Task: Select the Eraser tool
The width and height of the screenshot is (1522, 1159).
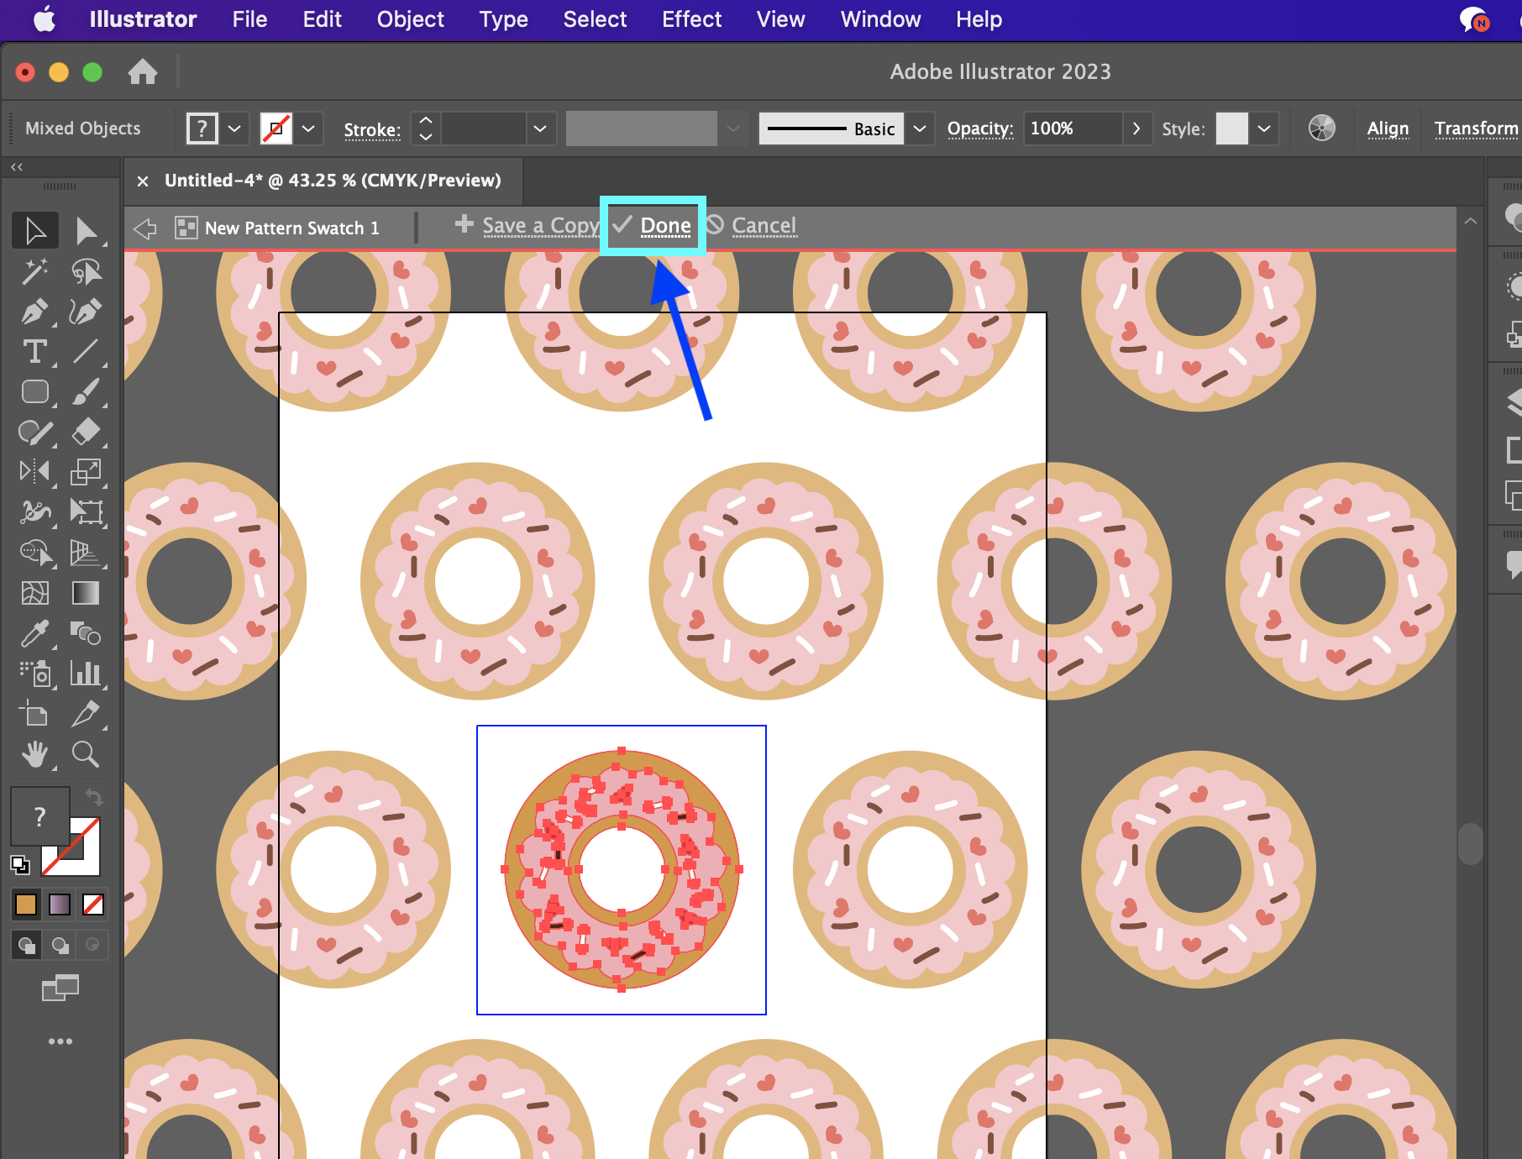Action: coord(86,433)
